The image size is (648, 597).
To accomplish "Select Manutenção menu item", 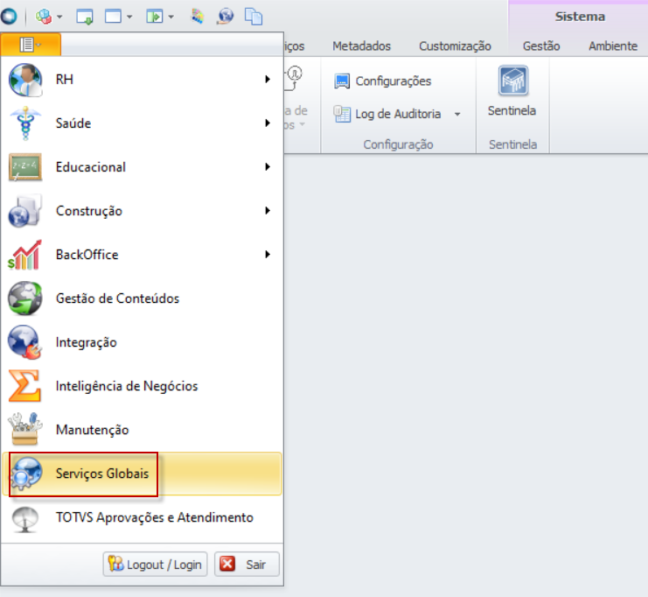I will click(x=142, y=430).
